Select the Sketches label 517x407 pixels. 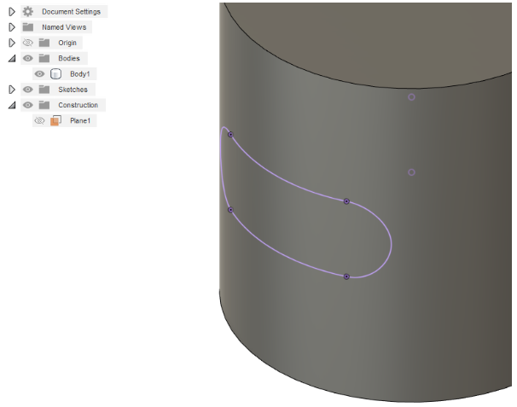point(73,90)
